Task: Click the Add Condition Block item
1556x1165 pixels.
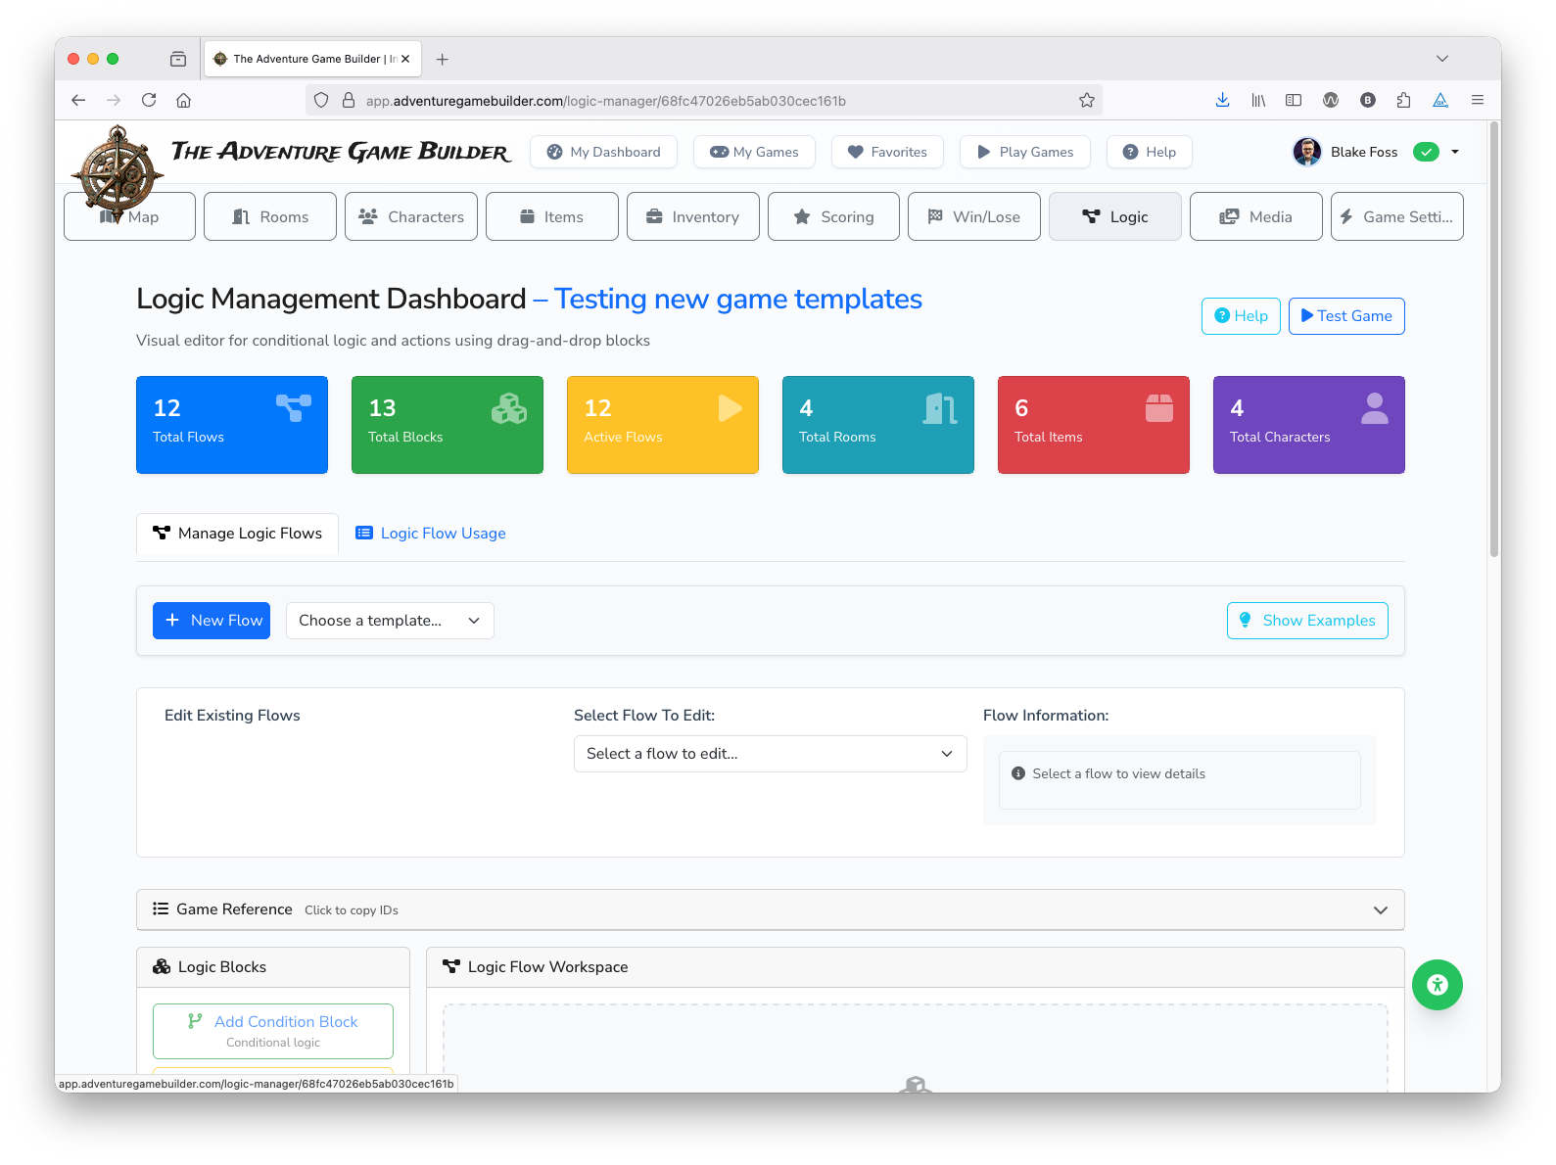Action: pyautogui.click(x=273, y=1030)
